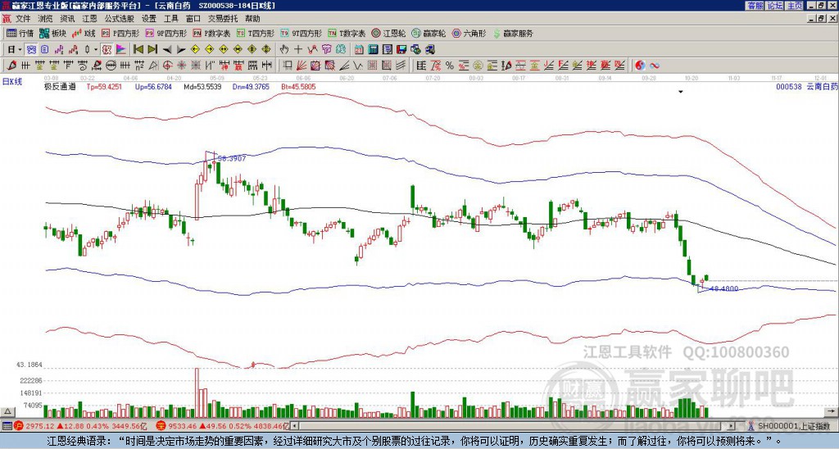Open the calculator icon
This screenshot has width=839, height=449.
(373, 50)
